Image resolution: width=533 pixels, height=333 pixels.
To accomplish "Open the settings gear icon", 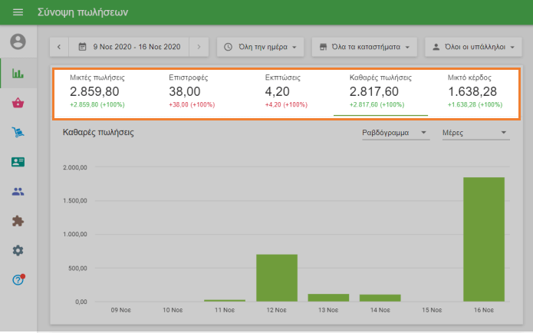I will [18, 250].
